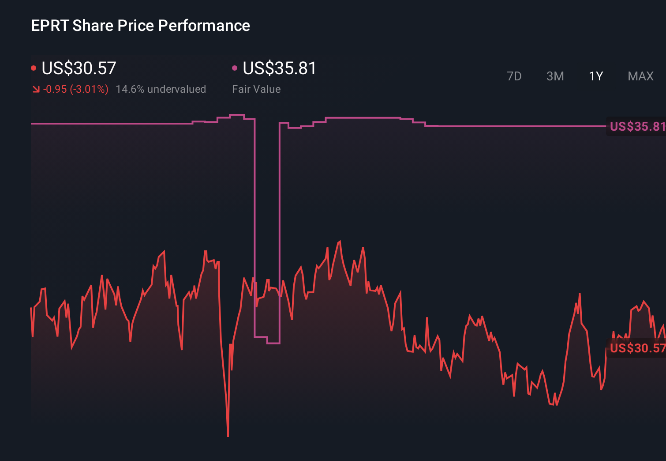Image resolution: width=666 pixels, height=461 pixels.
Task: Toggle the 1Y view off
Action: pyautogui.click(x=595, y=76)
